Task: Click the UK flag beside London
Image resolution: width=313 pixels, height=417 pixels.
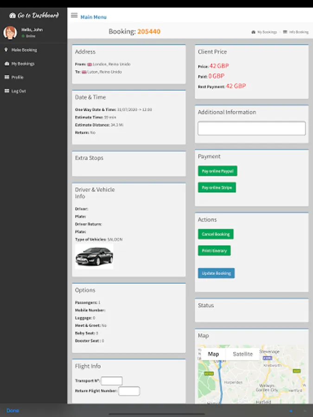Action: (89, 64)
